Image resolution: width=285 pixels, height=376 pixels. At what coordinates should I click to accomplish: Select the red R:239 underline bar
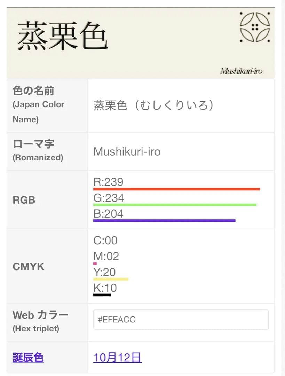pyautogui.click(x=176, y=189)
